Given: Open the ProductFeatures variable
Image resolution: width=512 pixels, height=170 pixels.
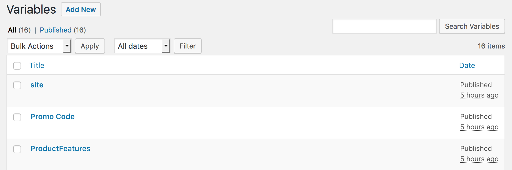Looking at the screenshot, I should coord(60,149).
